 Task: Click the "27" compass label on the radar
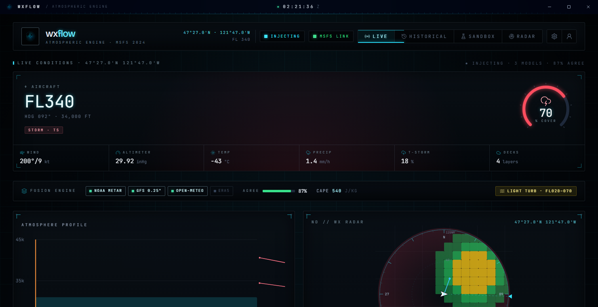387,294
